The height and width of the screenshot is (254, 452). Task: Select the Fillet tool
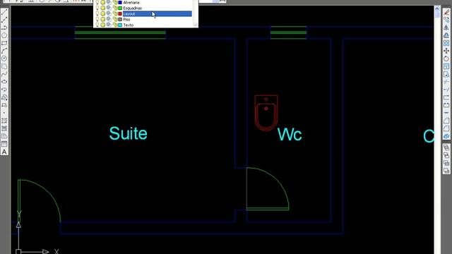click(446, 128)
